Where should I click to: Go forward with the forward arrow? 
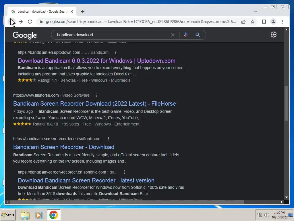(x=21, y=22)
